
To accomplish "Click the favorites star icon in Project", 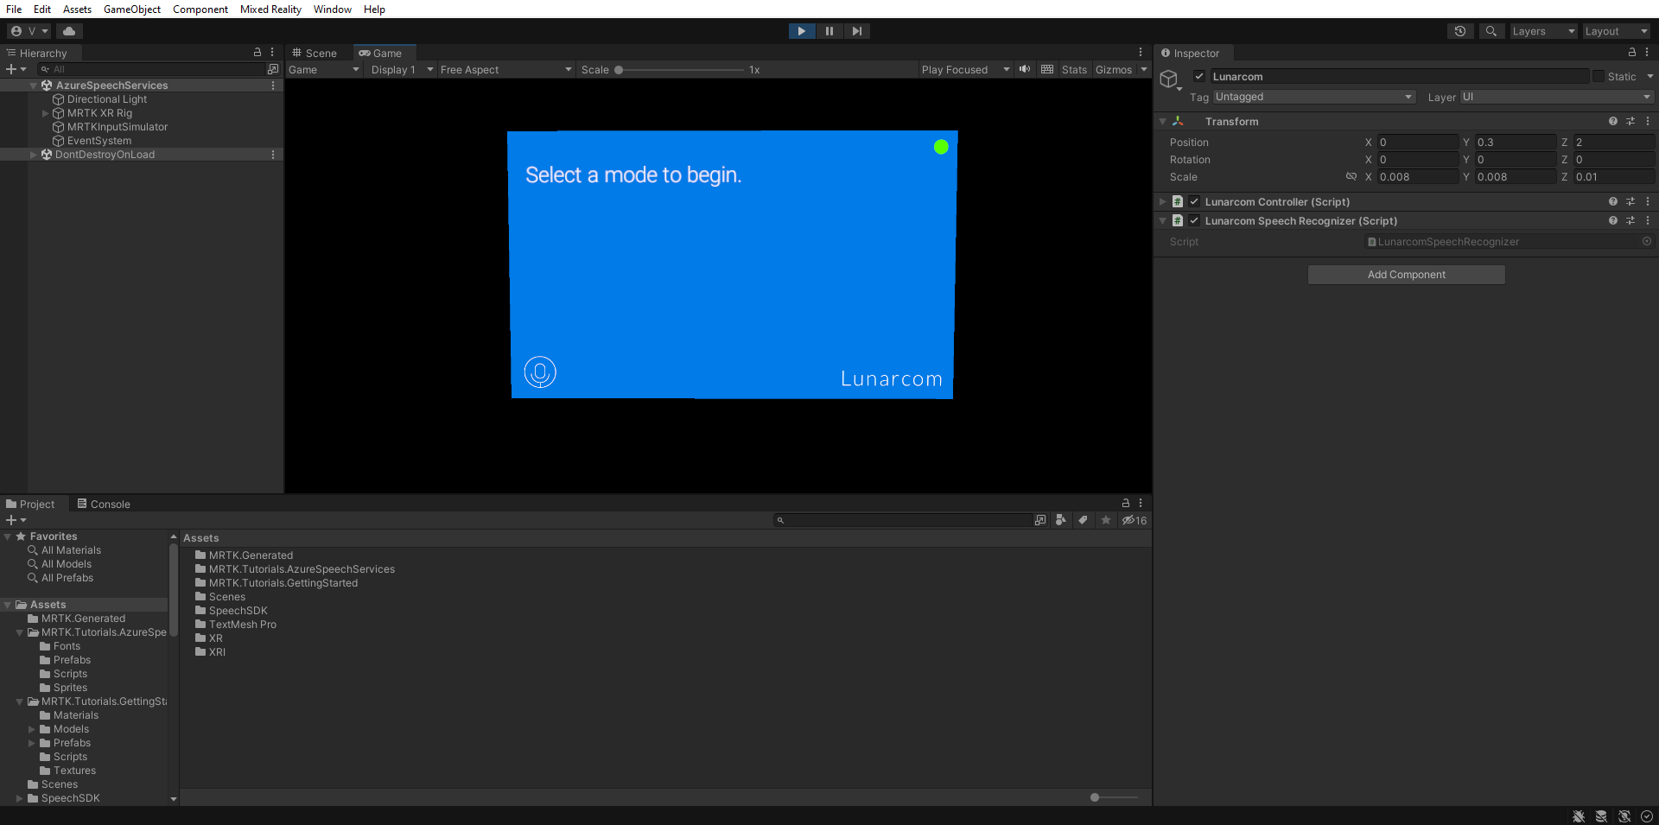I will 1106,520.
